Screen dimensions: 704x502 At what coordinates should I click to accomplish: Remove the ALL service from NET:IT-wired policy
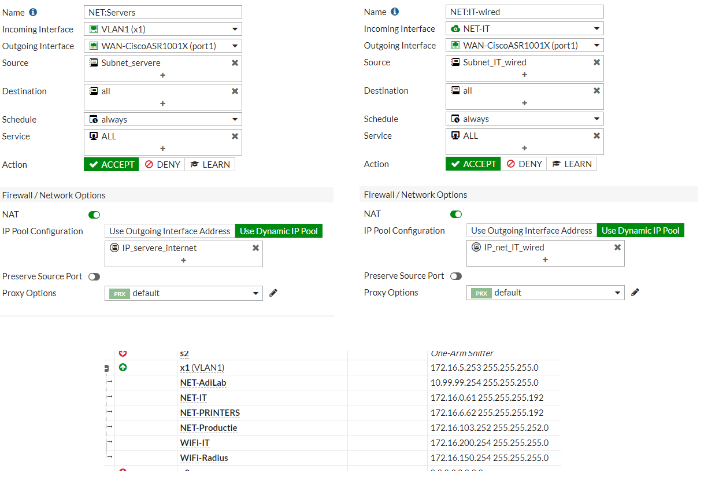click(596, 135)
